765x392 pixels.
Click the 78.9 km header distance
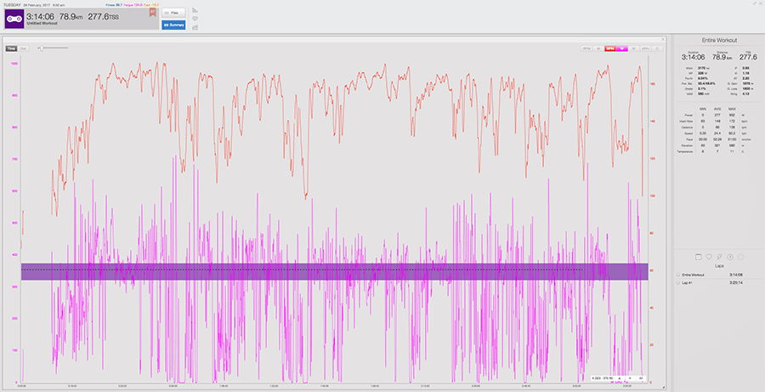click(71, 17)
